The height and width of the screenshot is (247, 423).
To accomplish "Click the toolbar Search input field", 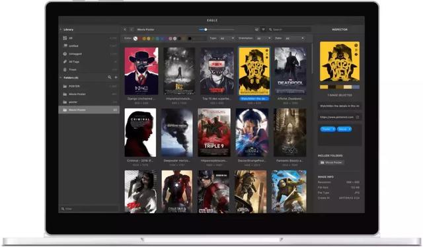I will coord(289,30).
